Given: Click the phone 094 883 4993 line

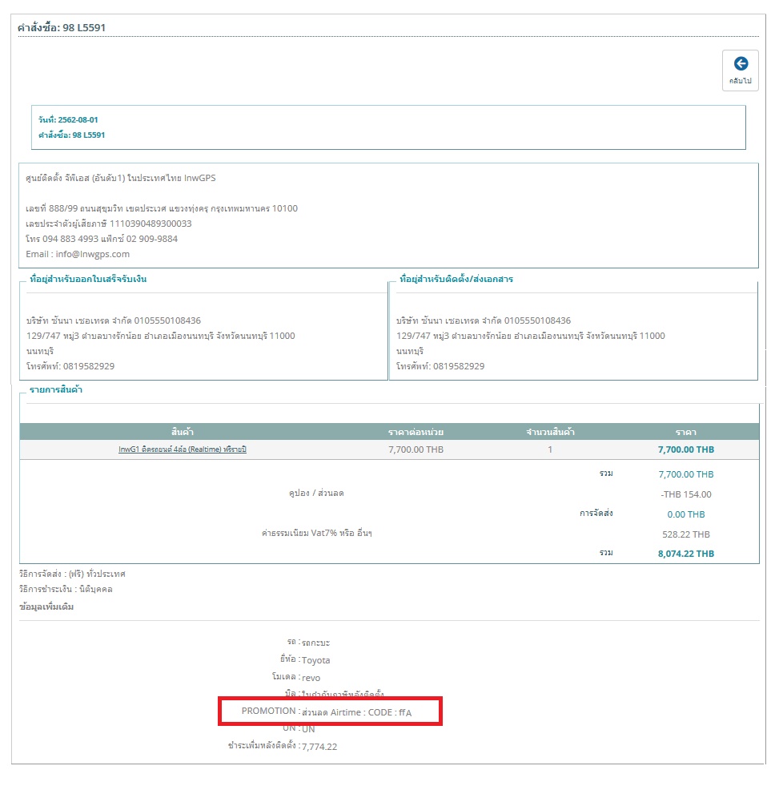Looking at the screenshot, I should click(102, 239).
